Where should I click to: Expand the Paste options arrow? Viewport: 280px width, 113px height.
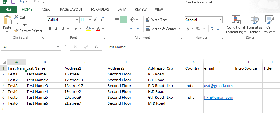pyautogui.click(x=7, y=32)
